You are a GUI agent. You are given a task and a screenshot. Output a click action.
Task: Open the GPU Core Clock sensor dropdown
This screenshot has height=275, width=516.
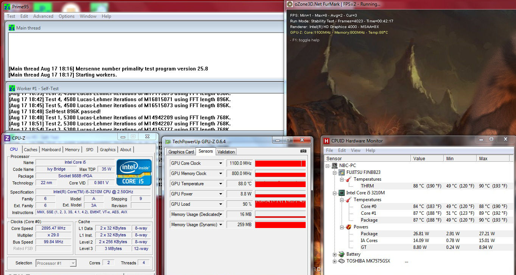pos(221,163)
